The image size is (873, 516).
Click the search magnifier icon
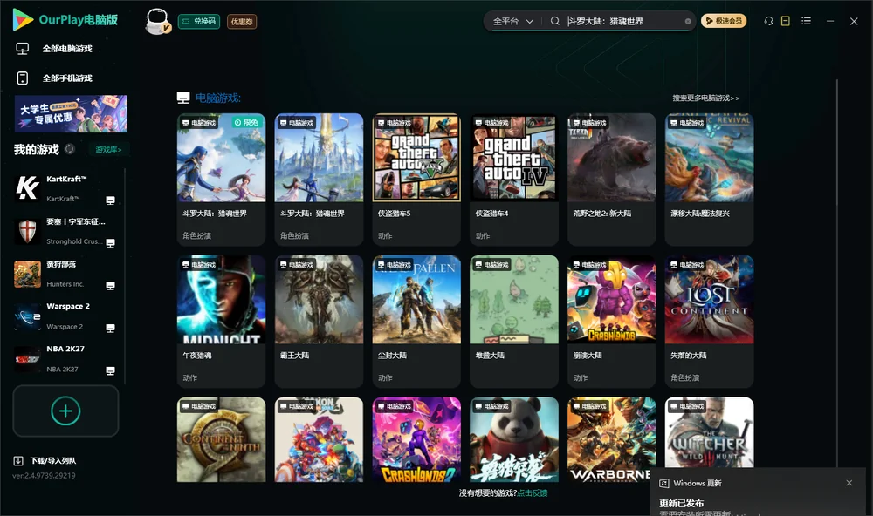pos(554,21)
